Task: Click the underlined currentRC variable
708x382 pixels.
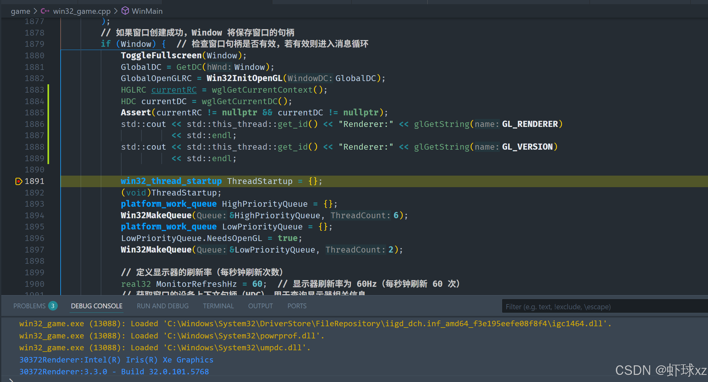Action: pos(174,90)
